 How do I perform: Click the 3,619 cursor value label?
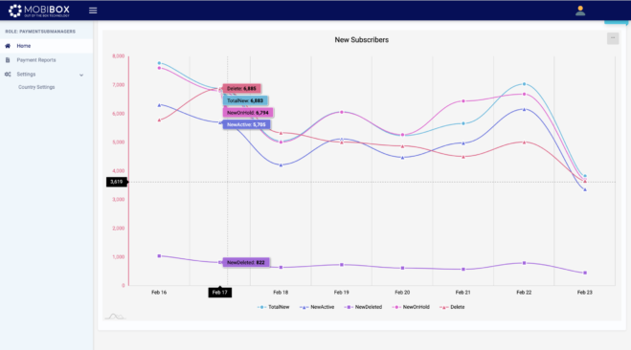[x=117, y=182]
